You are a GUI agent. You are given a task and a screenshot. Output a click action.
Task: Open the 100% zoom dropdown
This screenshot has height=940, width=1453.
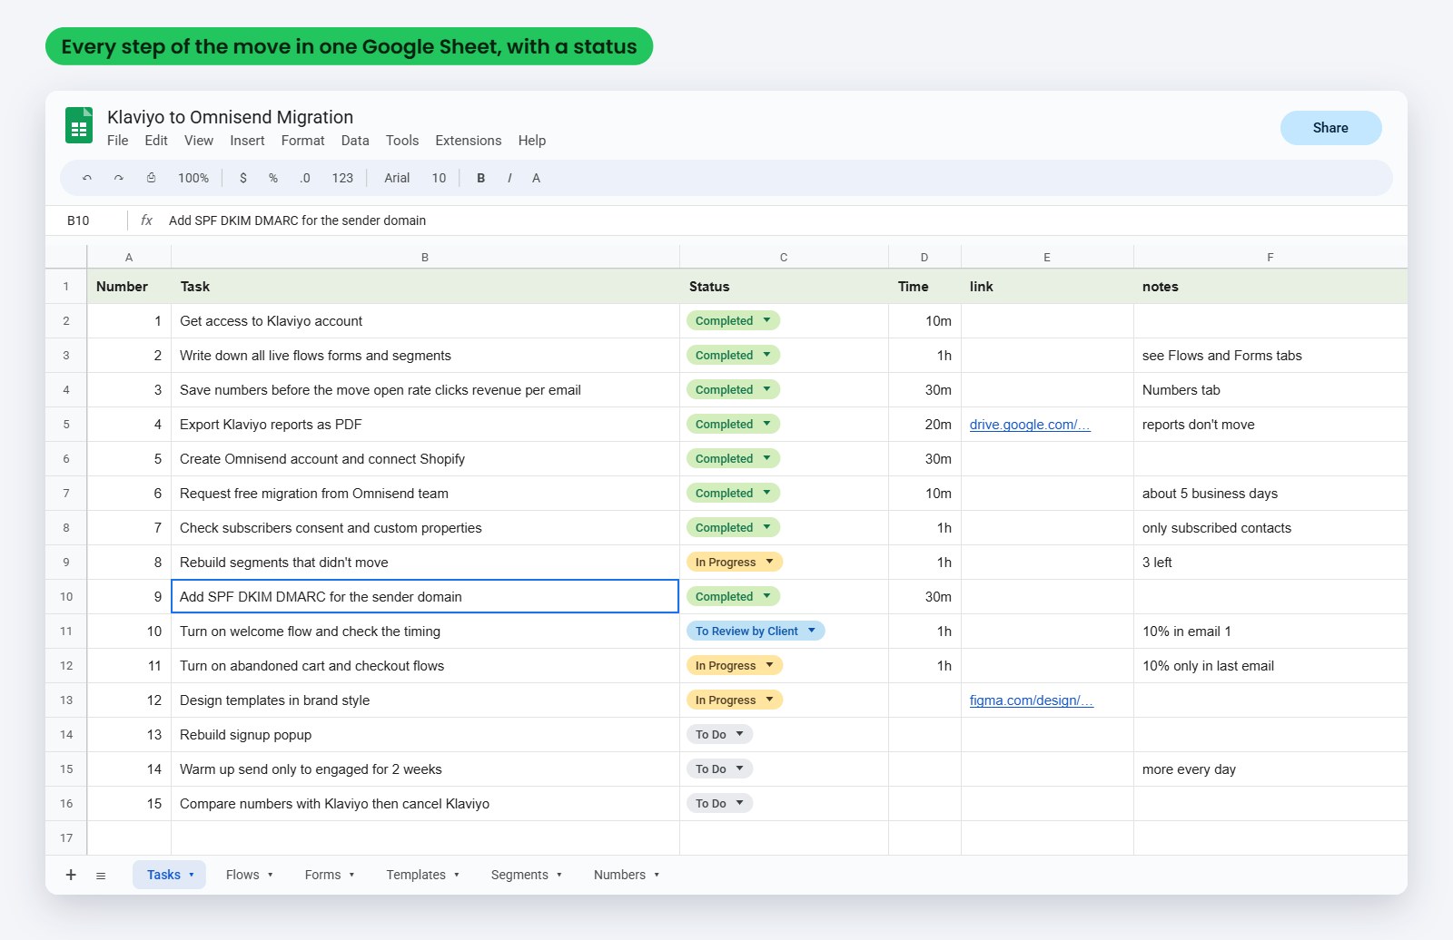coord(193,178)
